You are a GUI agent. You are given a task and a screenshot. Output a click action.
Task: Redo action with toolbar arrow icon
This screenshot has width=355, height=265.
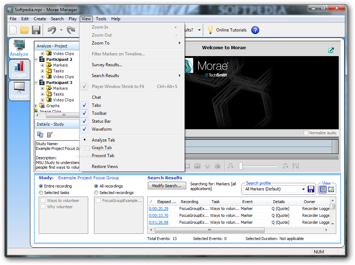click(71, 30)
